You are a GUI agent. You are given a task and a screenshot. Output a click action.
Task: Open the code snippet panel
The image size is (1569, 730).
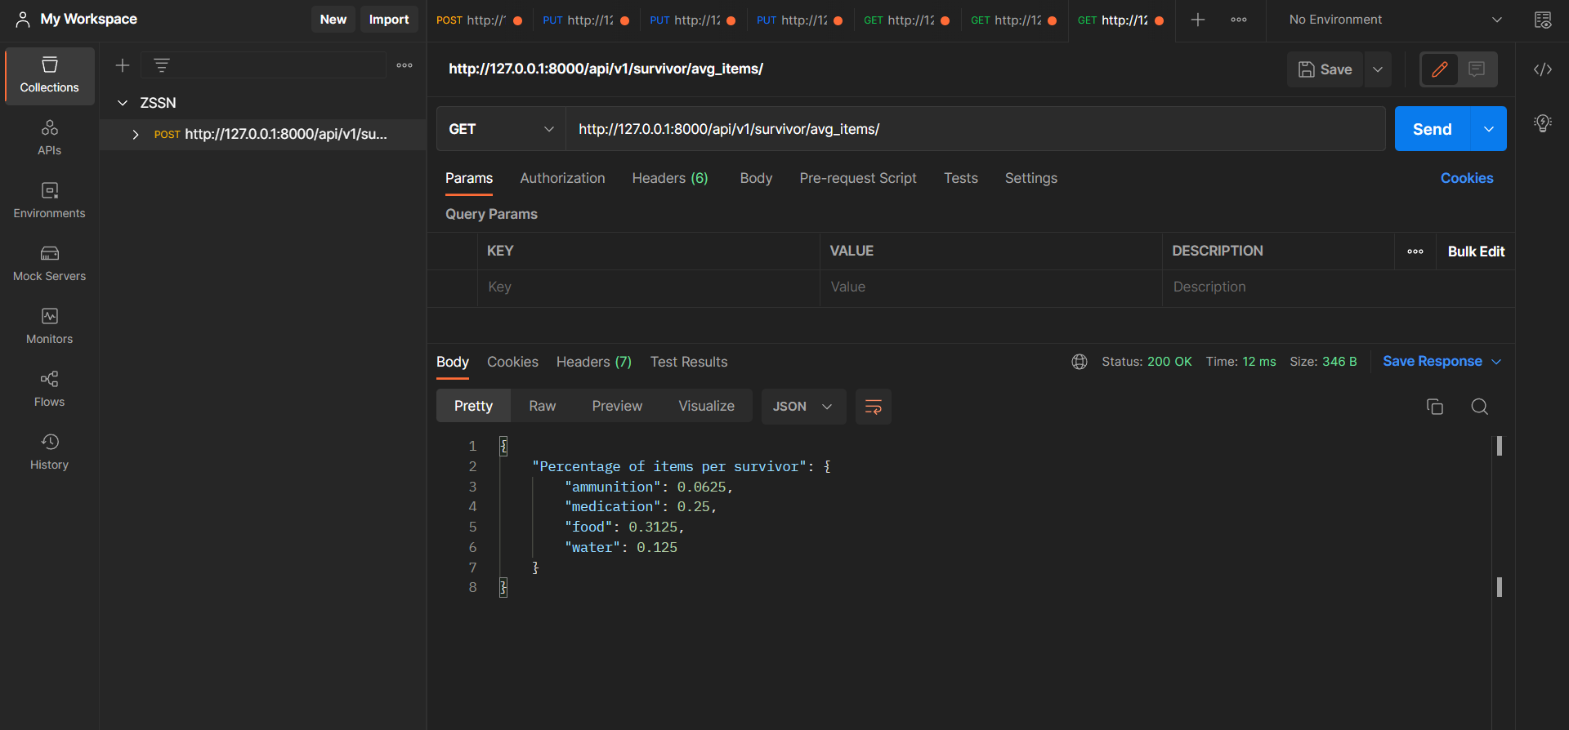tap(1543, 69)
